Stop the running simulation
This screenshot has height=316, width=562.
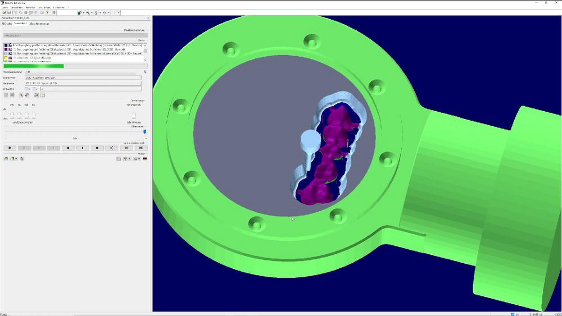point(68,148)
